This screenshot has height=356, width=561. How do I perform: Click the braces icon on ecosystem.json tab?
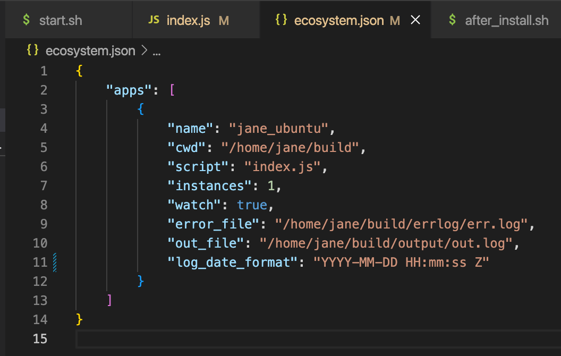[x=281, y=20]
